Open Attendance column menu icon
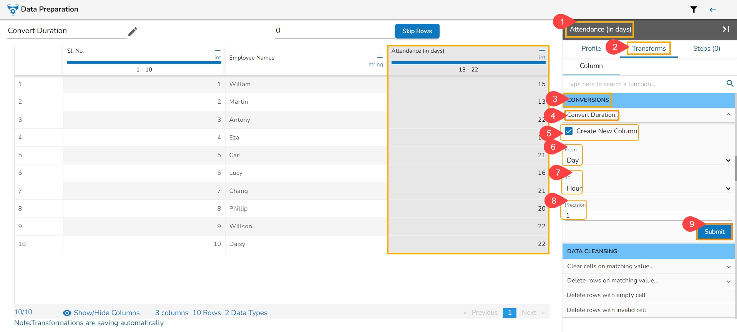Viewport: 737px width, 332px height. click(x=542, y=51)
